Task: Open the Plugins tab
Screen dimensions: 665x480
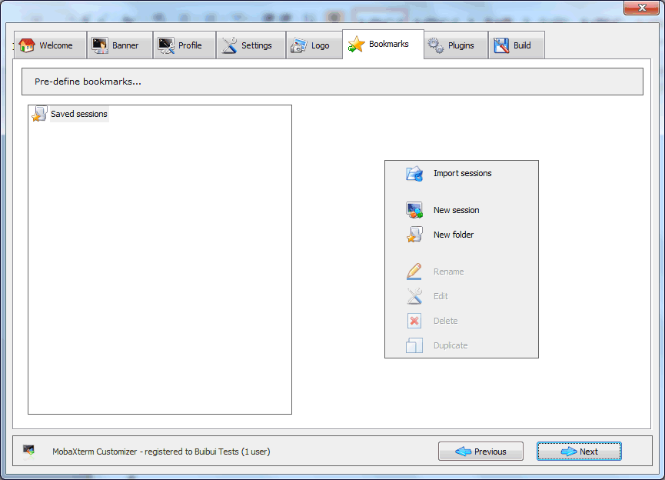Action: pos(455,45)
